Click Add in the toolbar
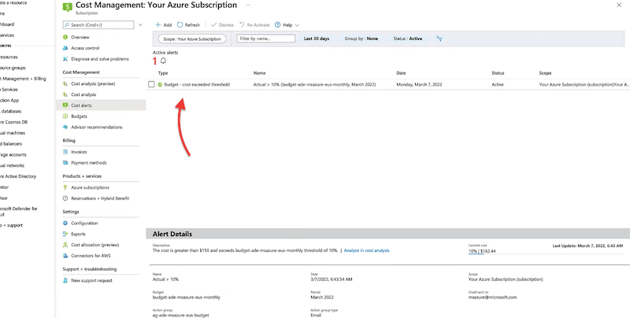This screenshot has width=630, height=318. point(164,25)
